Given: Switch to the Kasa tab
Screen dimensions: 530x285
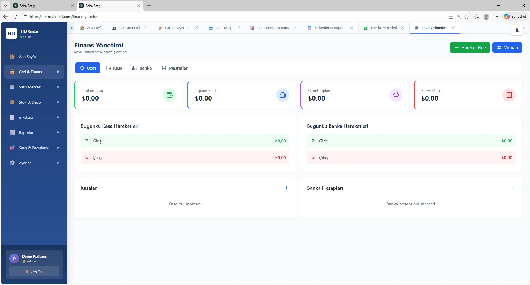Looking at the screenshot, I should click(114, 68).
